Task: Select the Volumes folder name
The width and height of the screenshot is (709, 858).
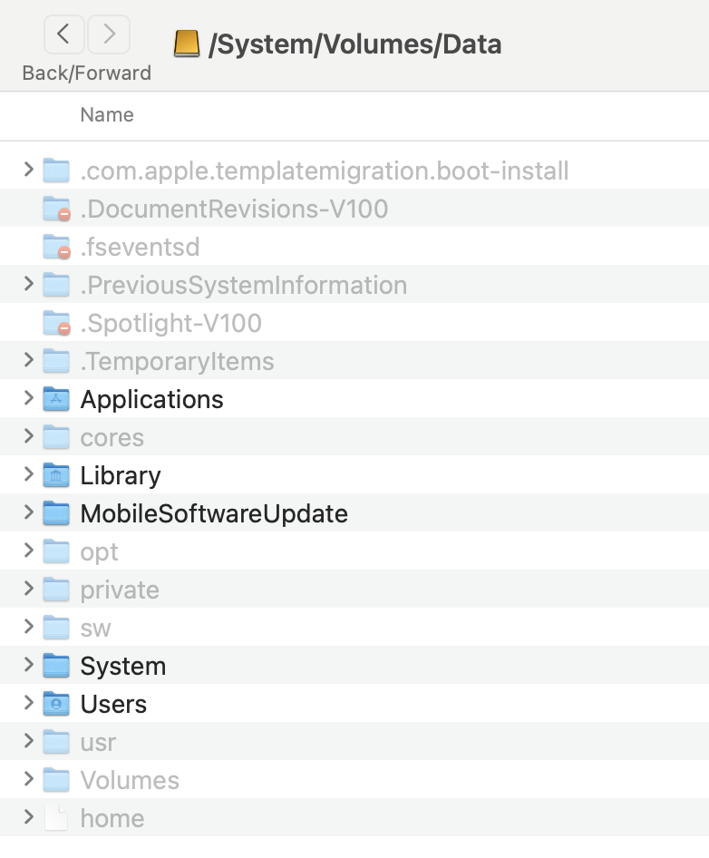Action: (x=130, y=780)
